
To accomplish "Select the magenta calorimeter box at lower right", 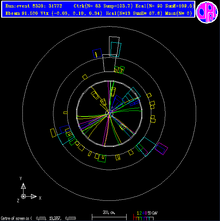I will [161, 149].
